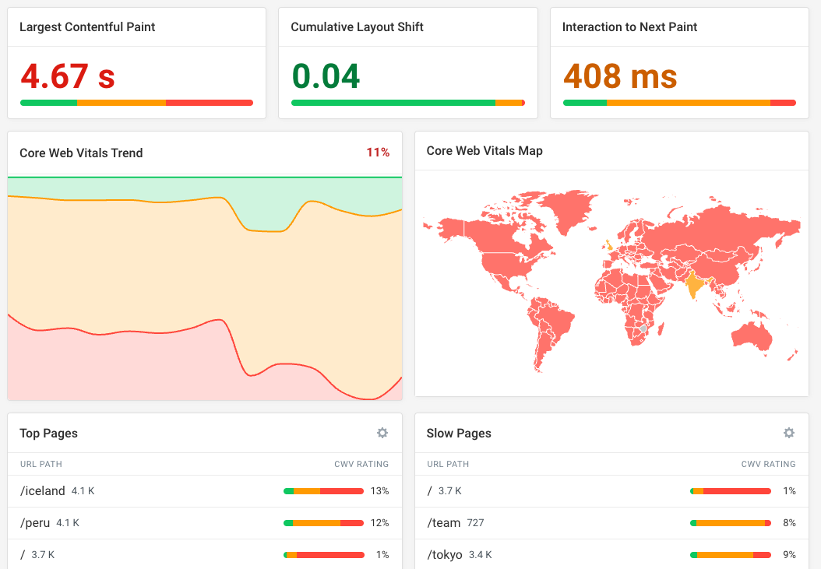Click the 12% rating for /peru
This screenshot has width=821, height=569.
[379, 523]
